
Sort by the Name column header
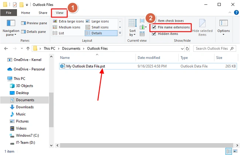[97, 58]
